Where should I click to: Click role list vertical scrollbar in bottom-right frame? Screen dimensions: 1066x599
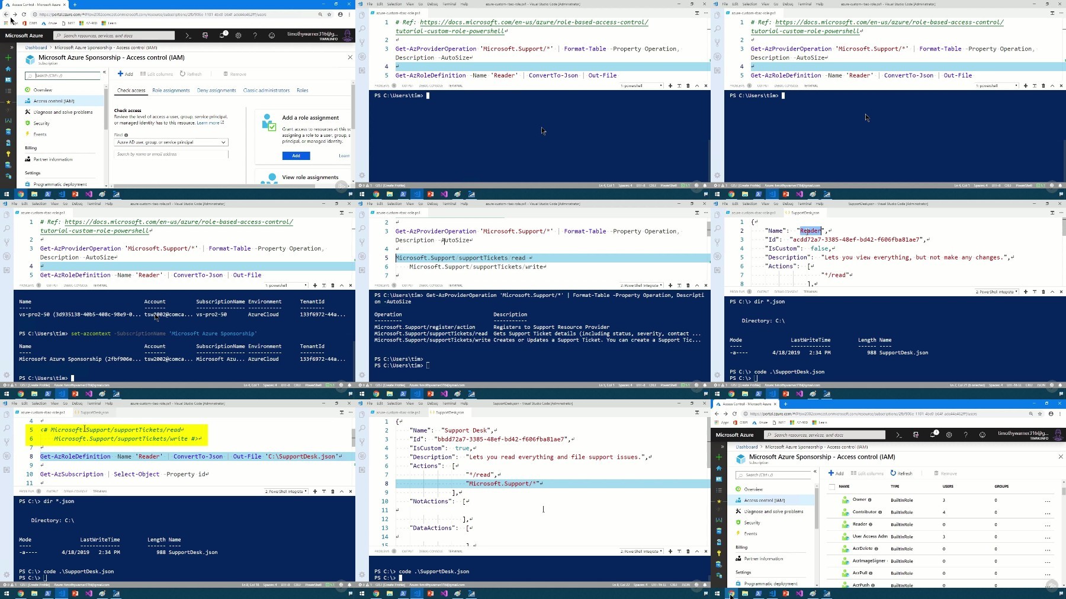pos(1063,491)
